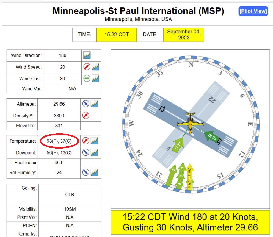Open Wind Direction trend chart icon
Screen dimensions: 273x237
coord(87,55)
